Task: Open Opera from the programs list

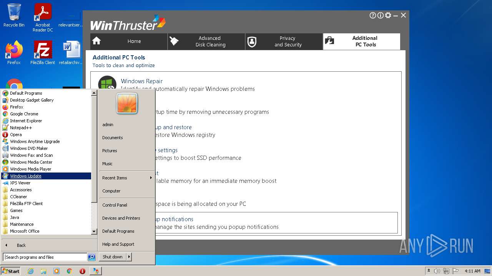Action: [46, 135]
